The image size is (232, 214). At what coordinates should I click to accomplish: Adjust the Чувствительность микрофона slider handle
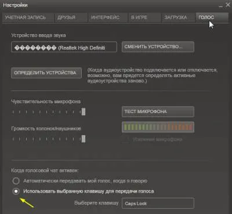(84, 112)
